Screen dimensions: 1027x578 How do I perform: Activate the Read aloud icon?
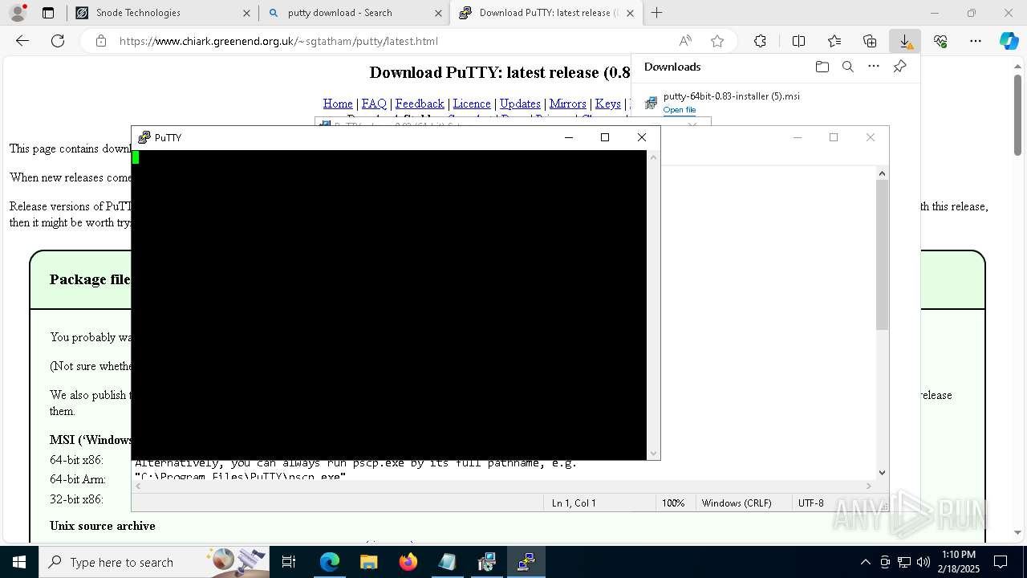[685, 41]
